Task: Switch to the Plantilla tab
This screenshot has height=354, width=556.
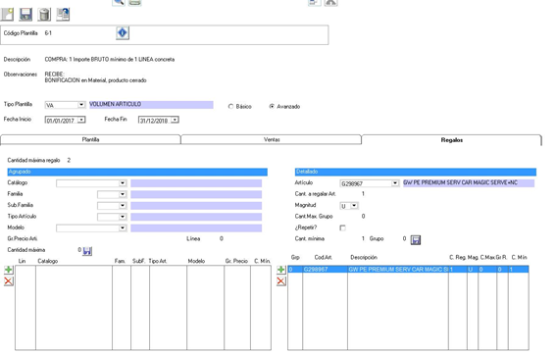Action: [x=90, y=140]
